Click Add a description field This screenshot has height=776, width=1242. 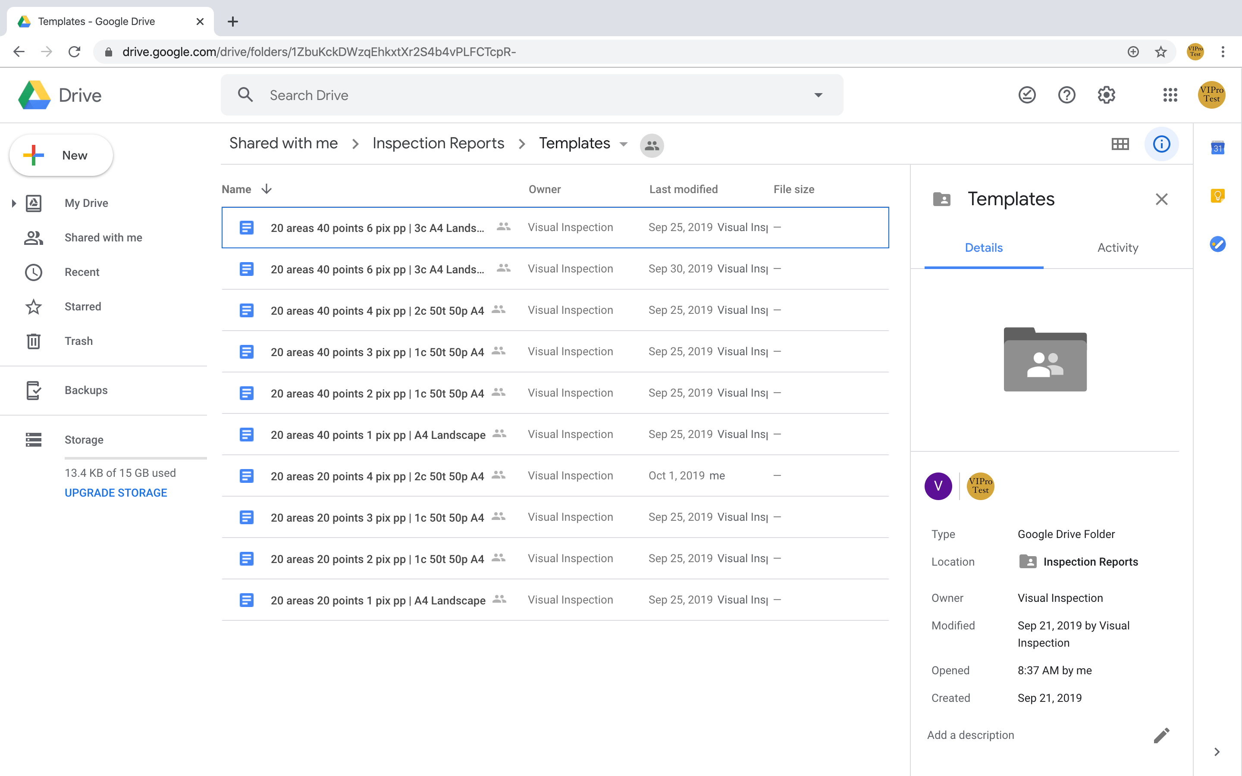[970, 735]
